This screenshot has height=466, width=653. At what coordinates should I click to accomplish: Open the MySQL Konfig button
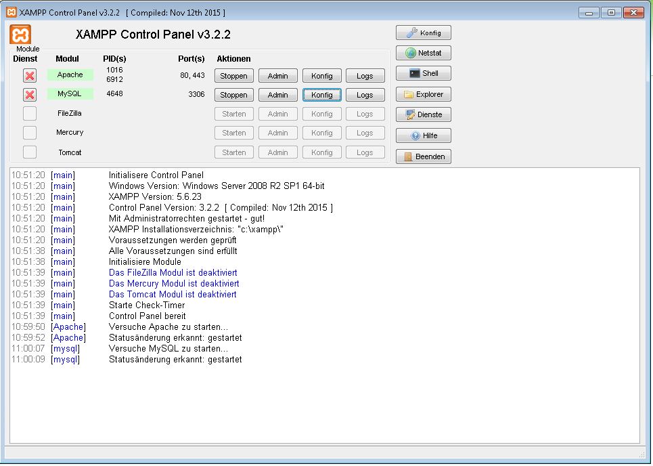[x=322, y=95]
